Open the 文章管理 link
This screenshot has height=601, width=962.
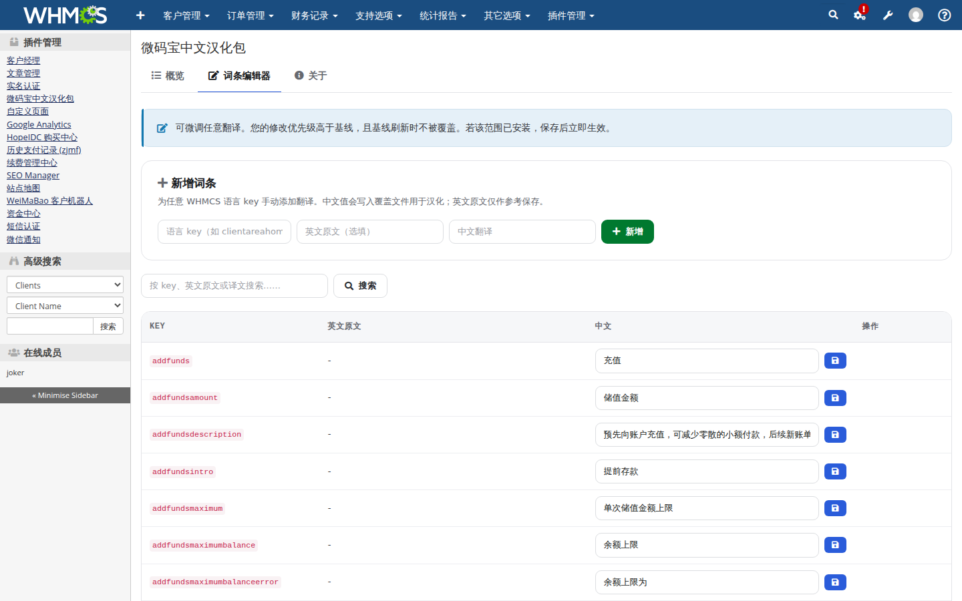[x=23, y=73]
